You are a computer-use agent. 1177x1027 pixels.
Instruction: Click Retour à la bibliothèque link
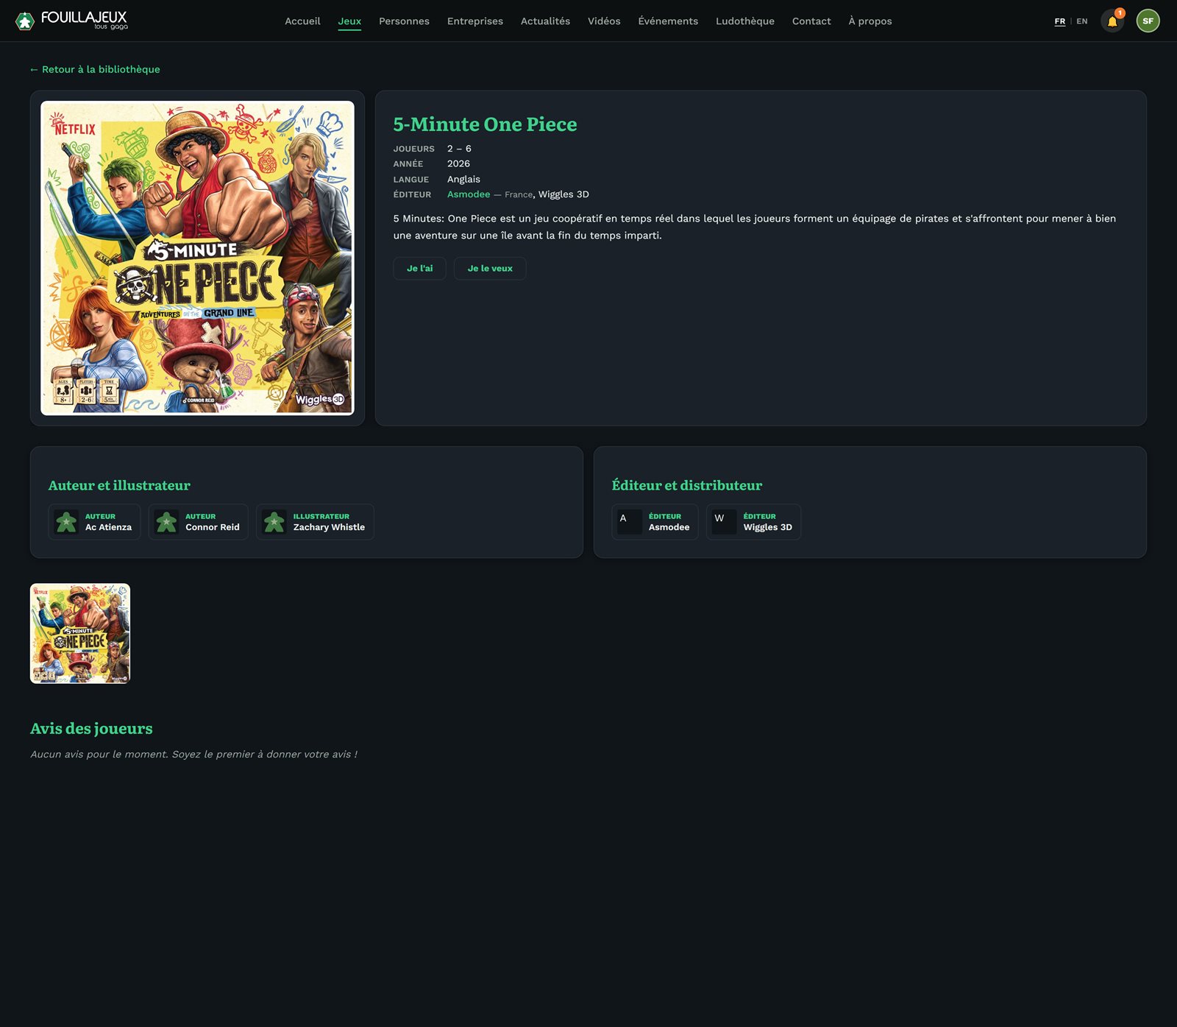[x=95, y=69]
